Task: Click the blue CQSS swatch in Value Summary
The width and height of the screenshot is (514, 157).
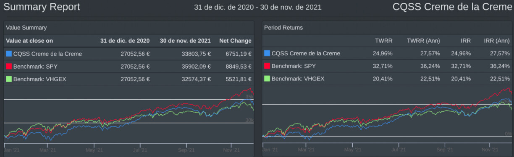Action: click(9, 54)
